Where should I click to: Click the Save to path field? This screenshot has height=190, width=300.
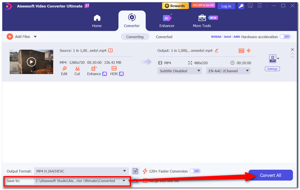(76, 181)
